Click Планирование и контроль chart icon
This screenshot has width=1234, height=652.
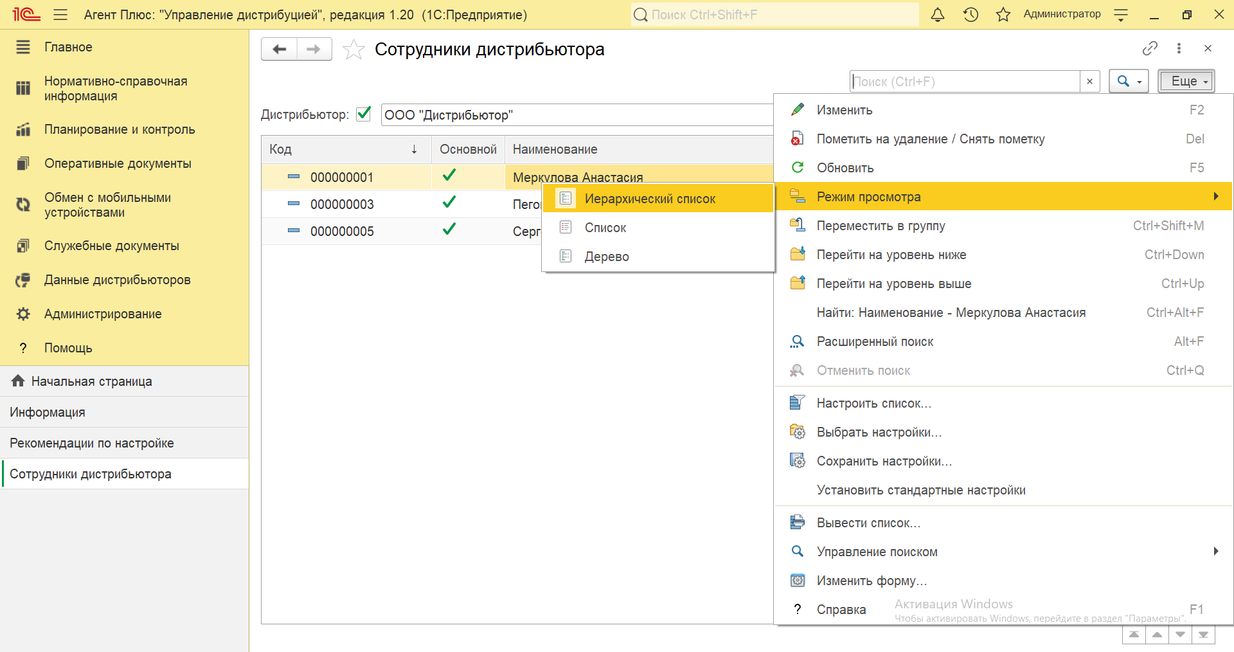pos(23,129)
